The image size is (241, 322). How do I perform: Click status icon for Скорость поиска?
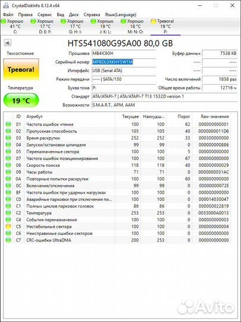coord(8,165)
